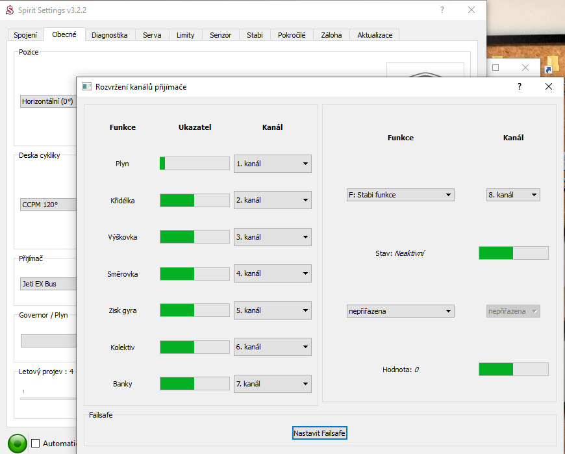Toggle the Automati checkbox at bottom left
565x454 pixels.
tap(36, 444)
